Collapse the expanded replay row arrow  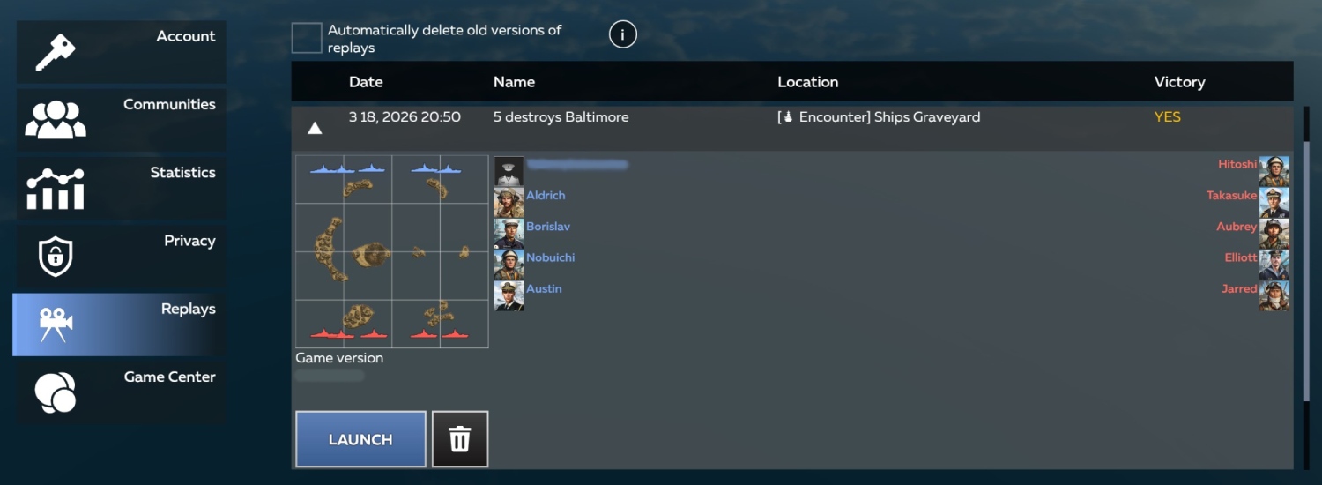[x=315, y=129]
